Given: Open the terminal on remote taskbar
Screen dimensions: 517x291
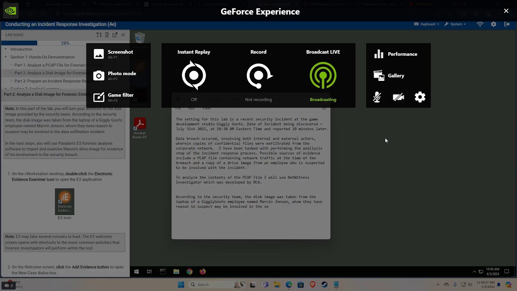Looking at the screenshot, I should click(x=163, y=272).
